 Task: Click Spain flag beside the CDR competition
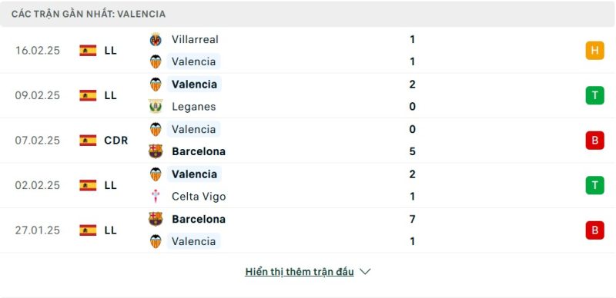point(88,140)
